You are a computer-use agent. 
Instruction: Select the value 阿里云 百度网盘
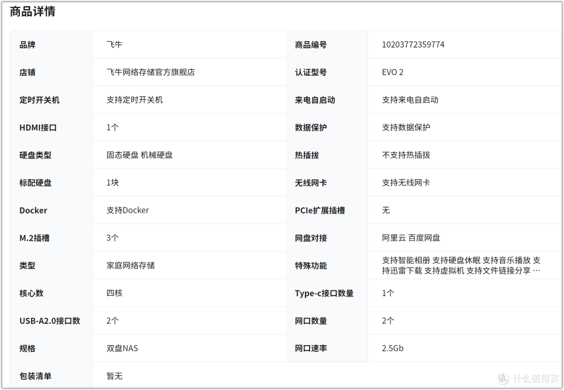click(x=411, y=238)
